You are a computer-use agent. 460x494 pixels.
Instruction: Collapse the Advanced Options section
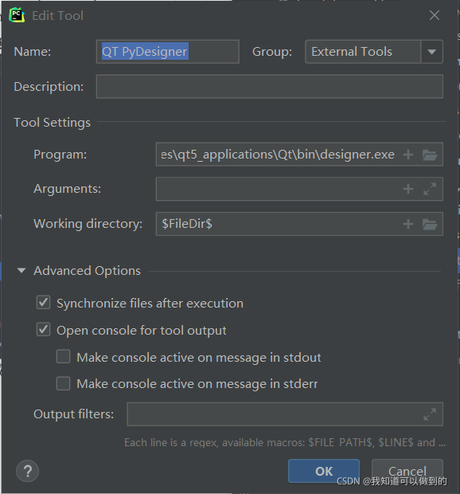(x=21, y=270)
